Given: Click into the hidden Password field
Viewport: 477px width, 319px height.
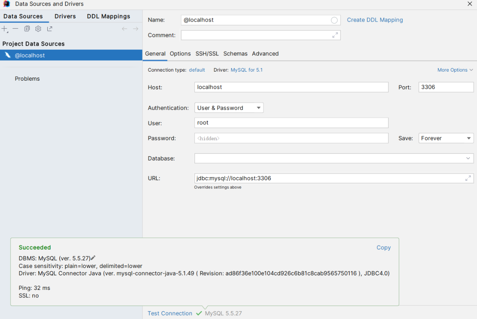Looking at the screenshot, I should (291, 138).
